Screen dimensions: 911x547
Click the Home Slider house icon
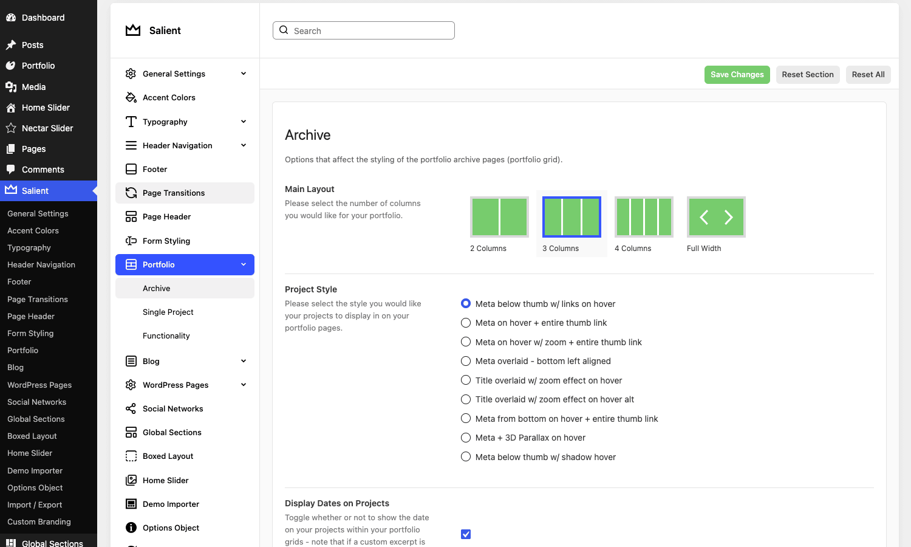pyautogui.click(x=11, y=108)
